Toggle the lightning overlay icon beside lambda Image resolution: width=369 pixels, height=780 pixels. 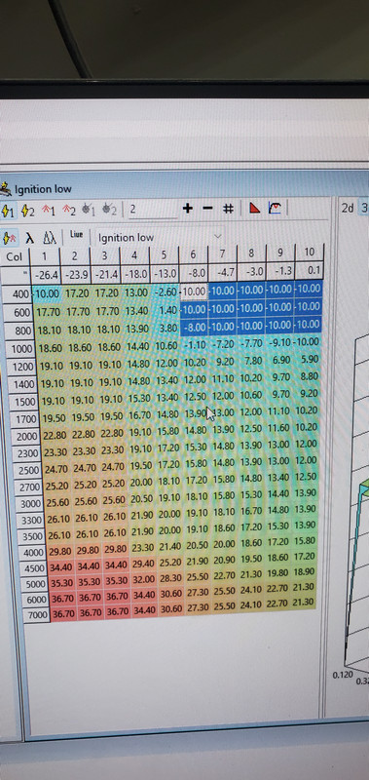point(10,238)
